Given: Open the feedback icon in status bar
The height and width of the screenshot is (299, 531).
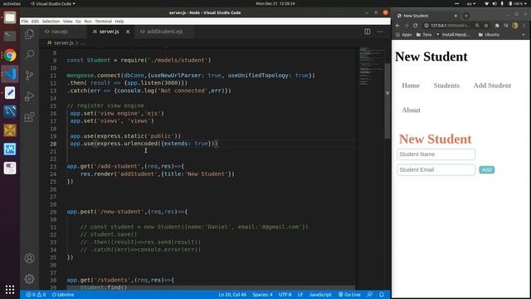Looking at the screenshot, I should 370,295.
